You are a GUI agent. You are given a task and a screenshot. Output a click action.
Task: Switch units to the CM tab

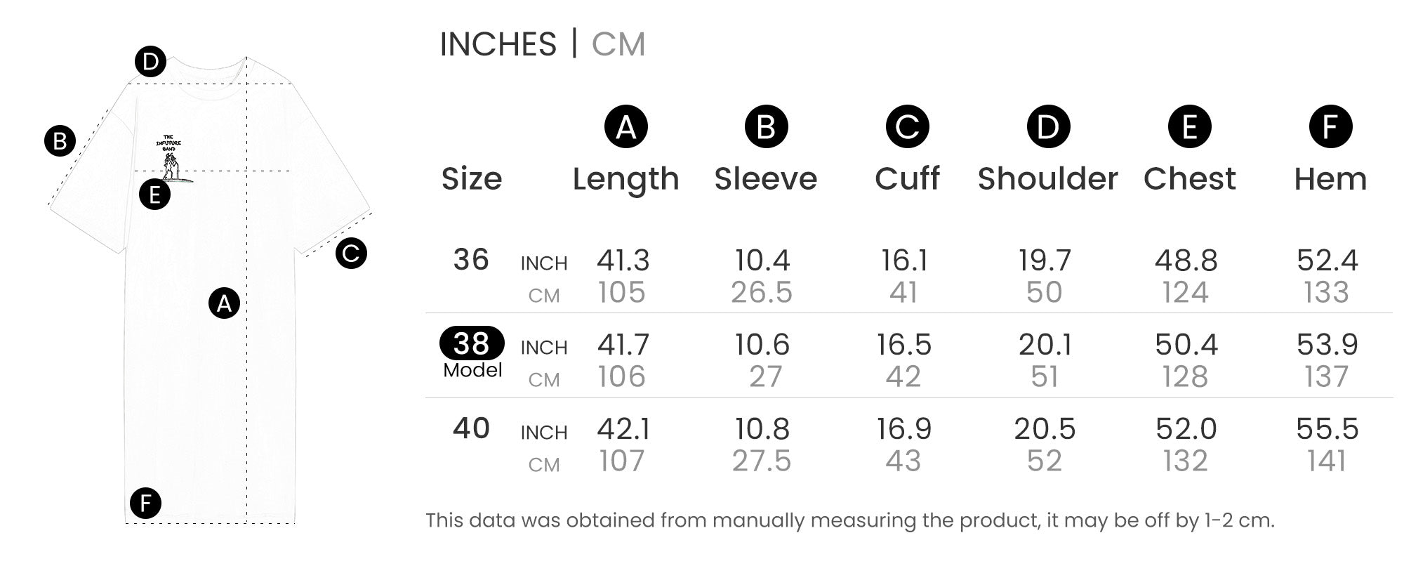[x=618, y=44]
